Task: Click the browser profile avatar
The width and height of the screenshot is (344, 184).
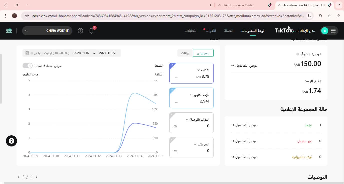Action: click(x=14, y=16)
